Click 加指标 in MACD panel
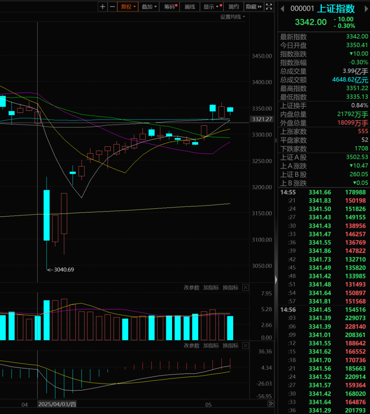Image resolution: width=370 pixels, height=414 pixels. tap(211, 345)
